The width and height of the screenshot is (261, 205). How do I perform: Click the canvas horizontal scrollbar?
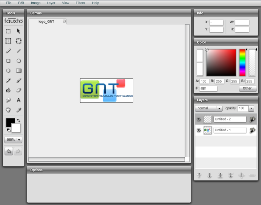(x=107, y=159)
